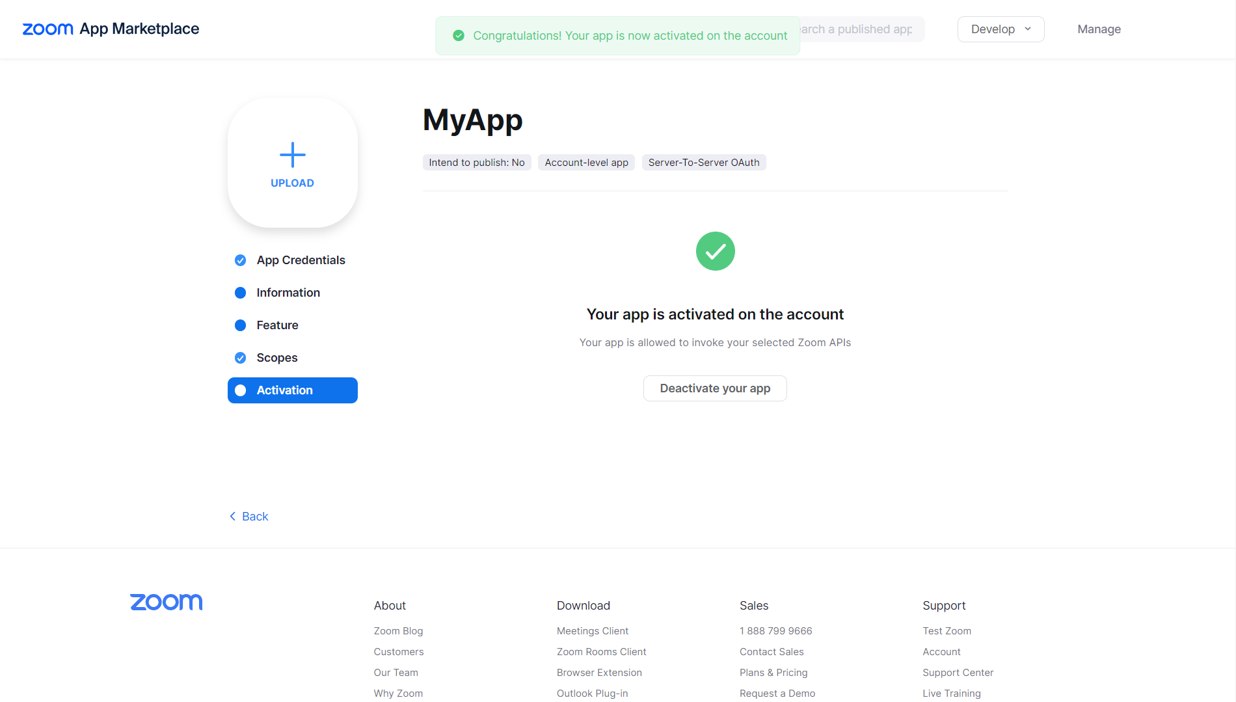Click the Scopes checkmark icon
1236x702 pixels.
tap(240, 358)
